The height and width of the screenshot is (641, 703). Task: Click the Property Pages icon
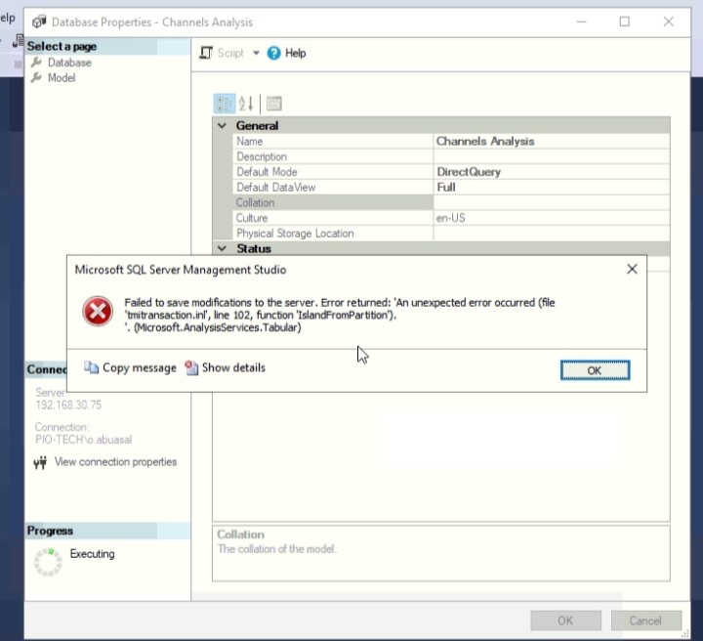pos(274,104)
